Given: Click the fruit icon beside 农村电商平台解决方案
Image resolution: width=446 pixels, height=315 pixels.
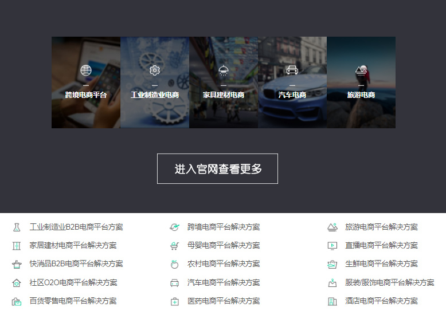Looking at the screenshot, I should pos(175,265).
